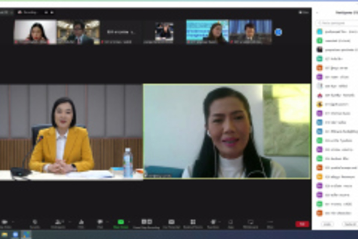358x239 pixels.
Task: Open the Live Transcript button
Action: pos(171,224)
